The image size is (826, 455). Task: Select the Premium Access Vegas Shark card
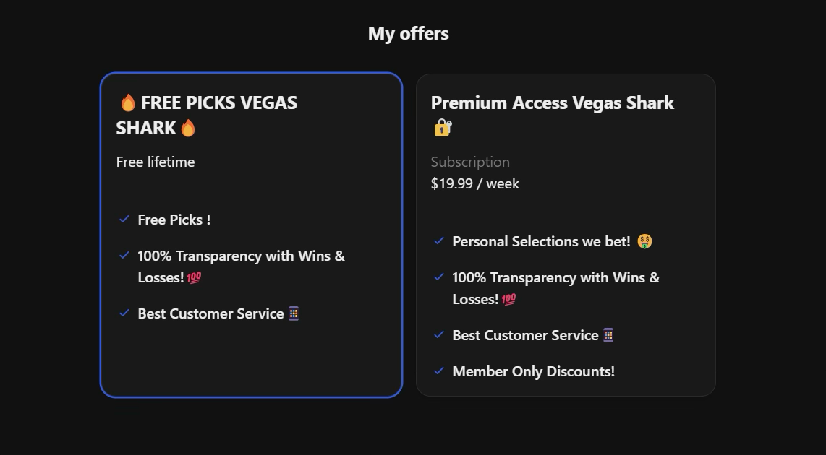(566, 233)
